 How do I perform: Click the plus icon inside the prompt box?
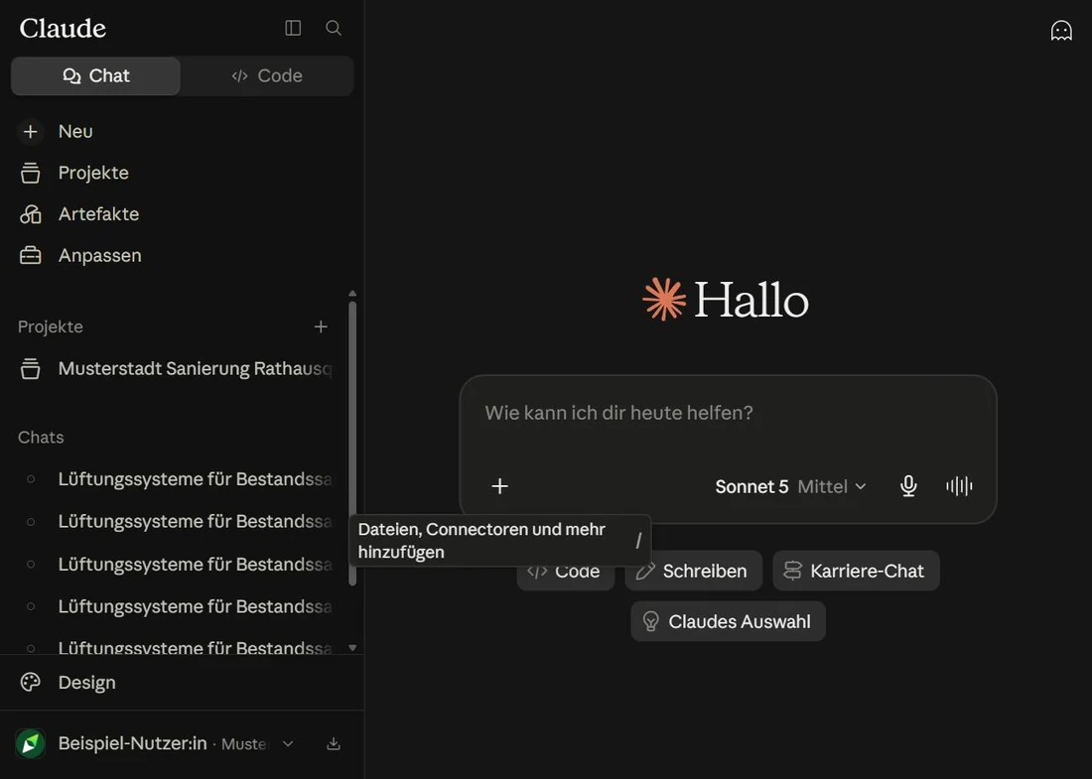[500, 486]
